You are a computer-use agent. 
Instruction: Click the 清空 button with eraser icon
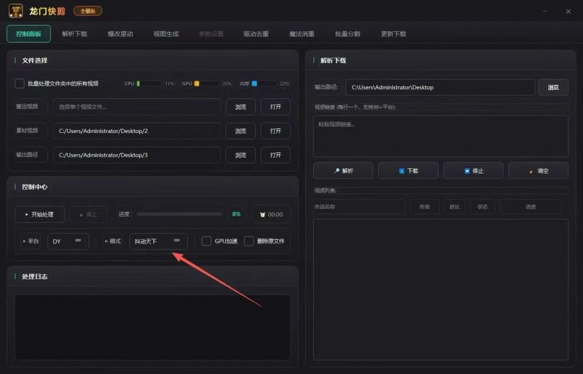(x=538, y=171)
